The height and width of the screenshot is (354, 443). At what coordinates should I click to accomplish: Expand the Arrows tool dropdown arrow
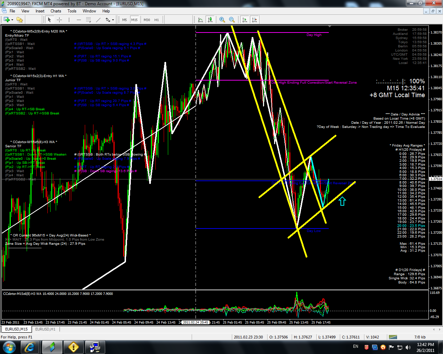113,20
